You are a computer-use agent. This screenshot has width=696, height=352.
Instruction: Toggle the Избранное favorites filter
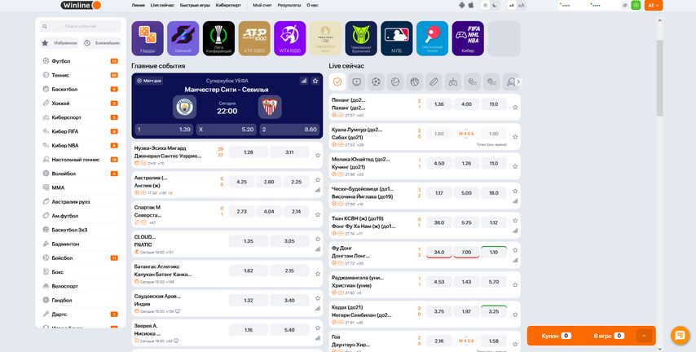(x=59, y=43)
